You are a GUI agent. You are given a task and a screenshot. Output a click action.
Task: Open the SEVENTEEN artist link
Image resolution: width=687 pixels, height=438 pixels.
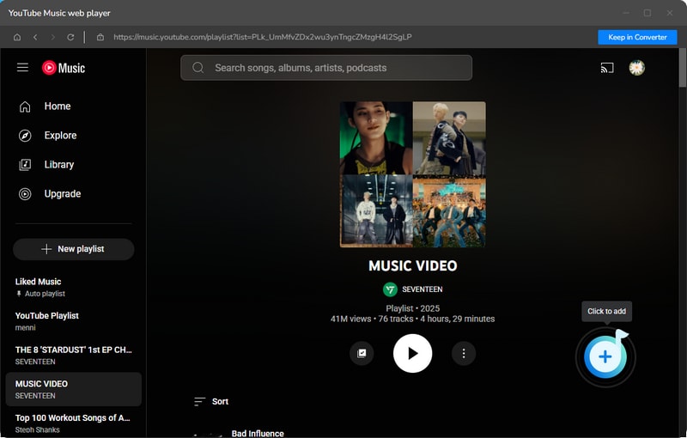[421, 289]
